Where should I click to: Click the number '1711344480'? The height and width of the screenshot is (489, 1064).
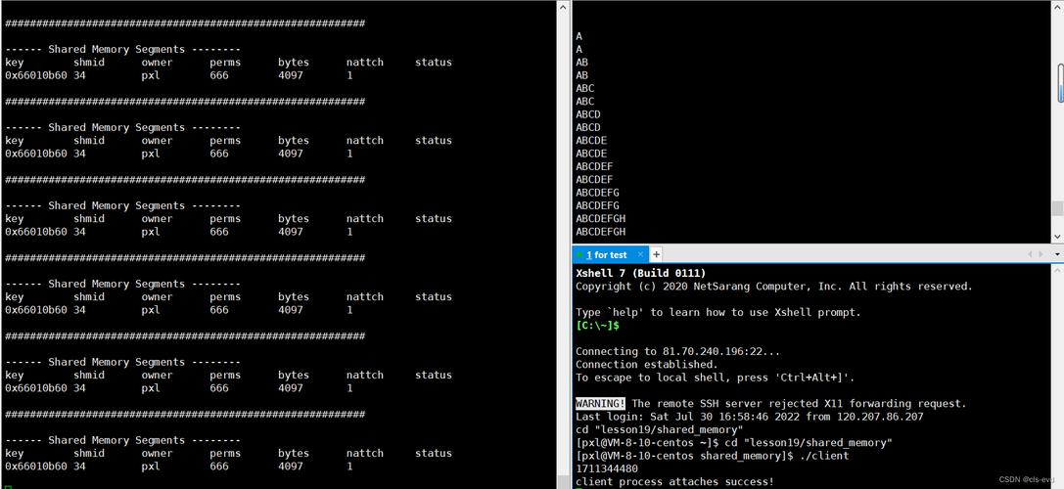(607, 468)
